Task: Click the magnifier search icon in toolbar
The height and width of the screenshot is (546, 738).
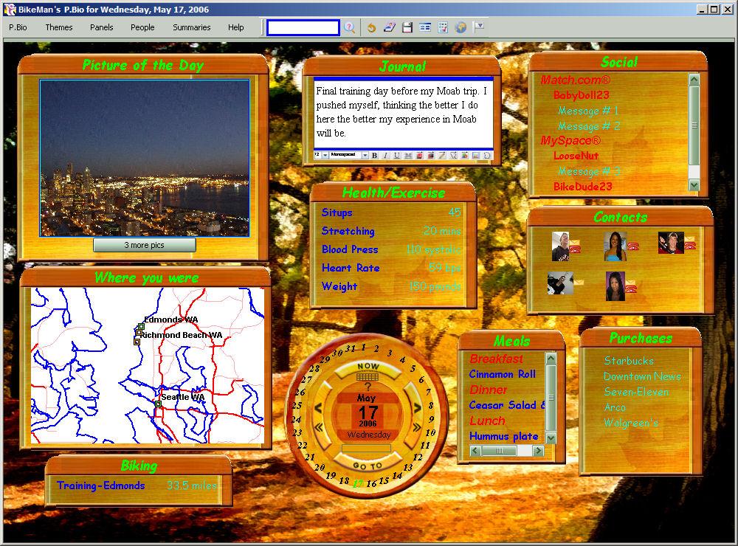Action: [x=349, y=27]
